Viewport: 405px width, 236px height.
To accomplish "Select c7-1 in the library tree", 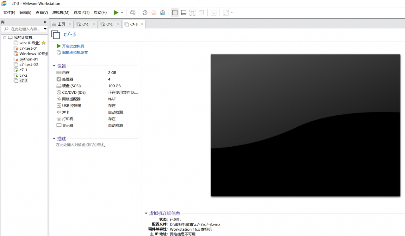I will point(23,70).
